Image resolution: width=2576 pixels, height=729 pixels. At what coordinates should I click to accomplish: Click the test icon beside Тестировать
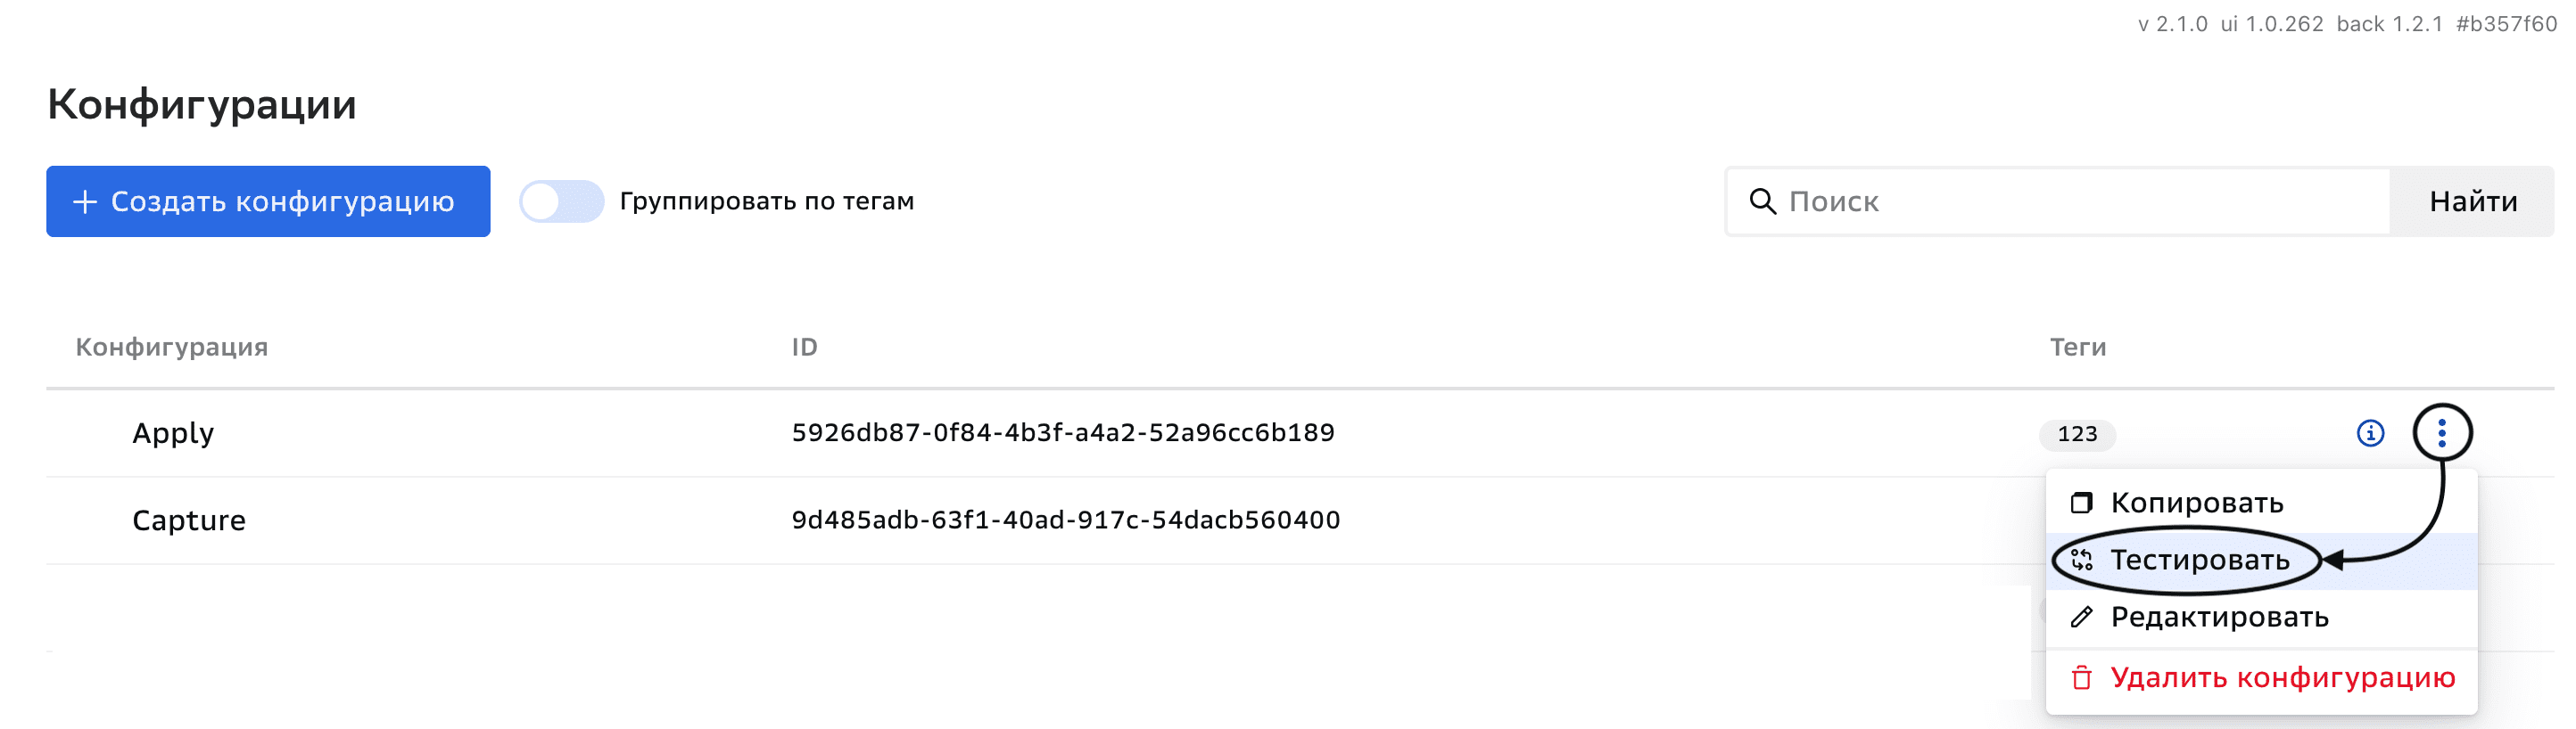coord(2081,561)
